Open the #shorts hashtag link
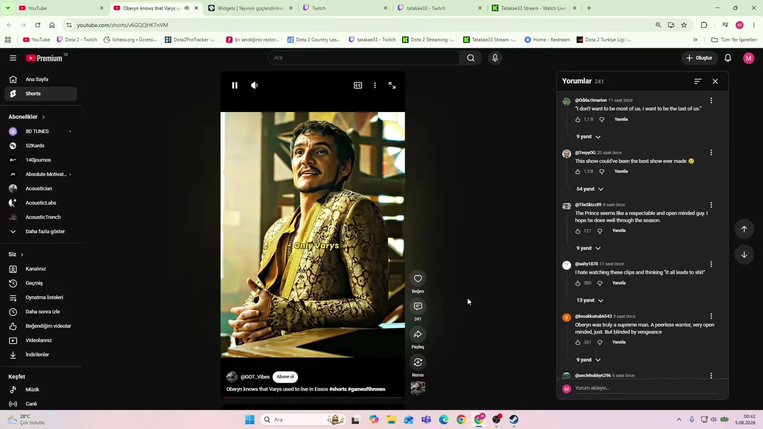The width and height of the screenshot is (763, 429). click(337, 389)
